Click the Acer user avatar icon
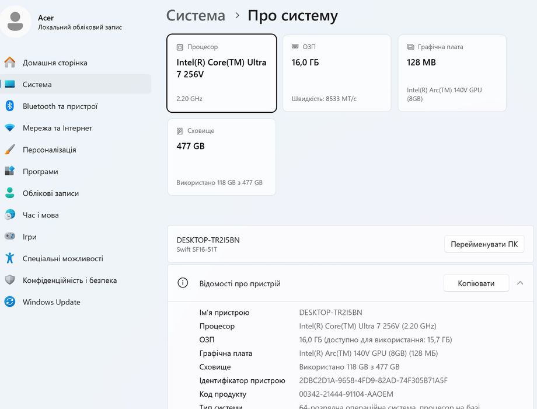 point(15,21)
